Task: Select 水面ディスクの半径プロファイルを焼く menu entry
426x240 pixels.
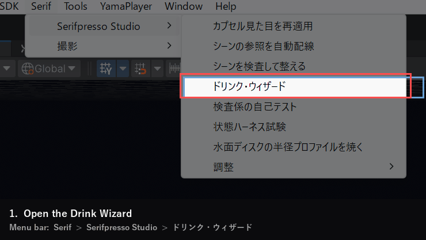Action: point(294,147)
